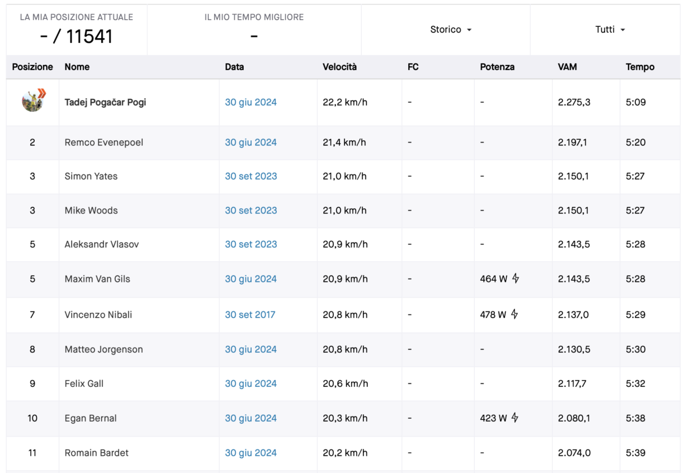Click the lightning icon beside 478 W
This screenshot has height=473, width=685.
point(514,314)
